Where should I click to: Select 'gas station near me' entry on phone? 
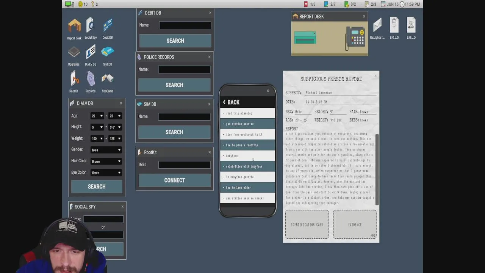(247, 124)
